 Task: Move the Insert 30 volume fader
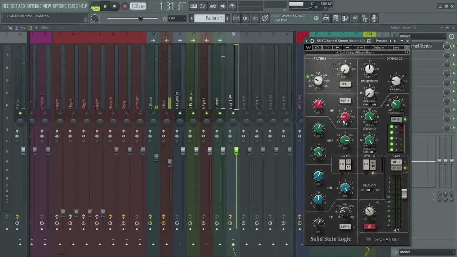(236, 151)
